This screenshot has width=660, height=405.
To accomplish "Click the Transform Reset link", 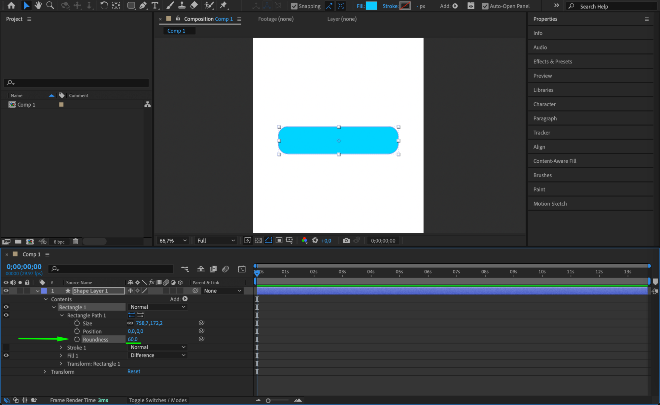I will [x=134, y=372].
